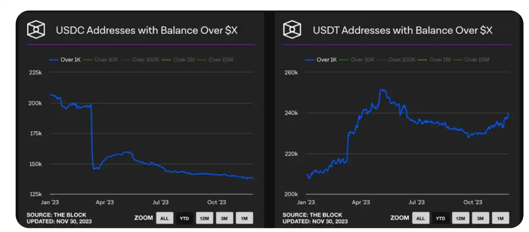Zoom USDC chart to 12M
The height and width of the screenshot is (232, 529).
(205, 218)
